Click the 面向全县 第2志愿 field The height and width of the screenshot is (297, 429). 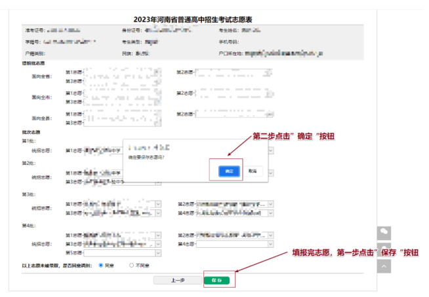click(x=233, y=114)
